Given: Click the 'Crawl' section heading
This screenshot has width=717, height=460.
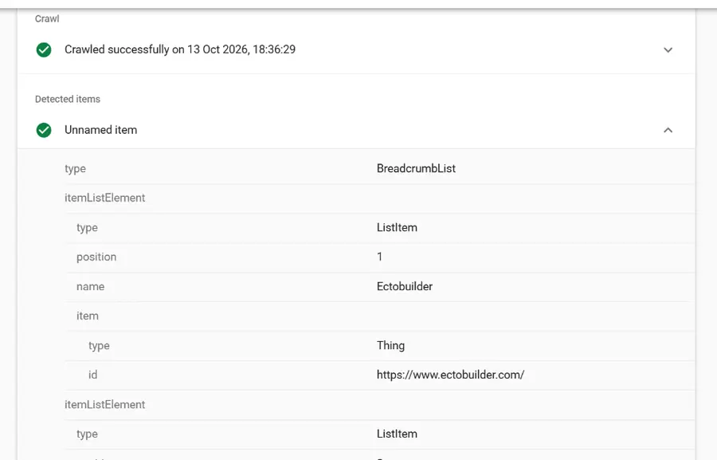Looking at the screenshot, I should (x=47, y=19).
